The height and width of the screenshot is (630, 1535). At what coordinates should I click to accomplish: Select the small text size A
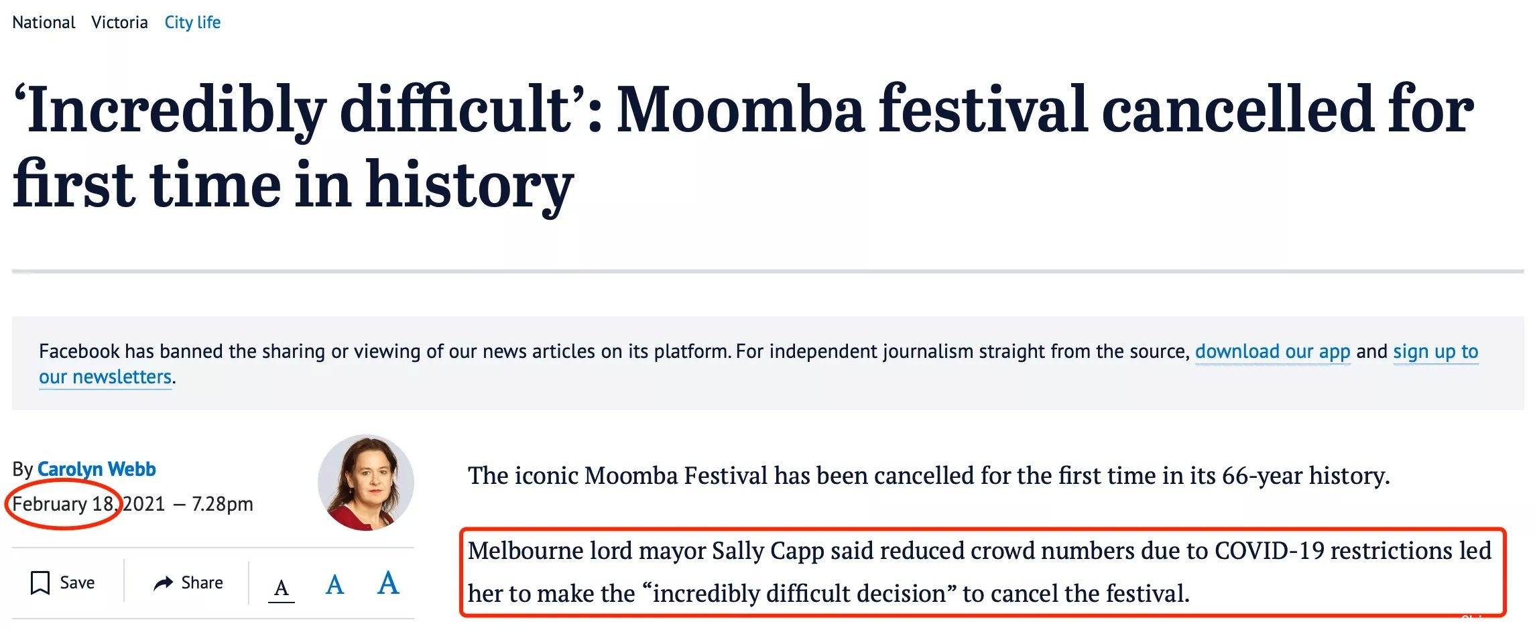click(x=282, y=588)
